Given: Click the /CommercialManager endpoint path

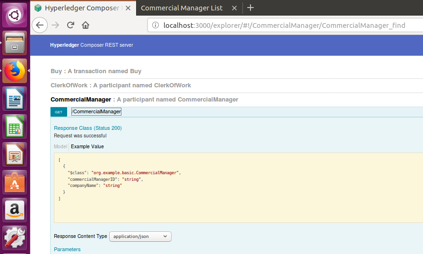Looking at the screenshot, I should 96,111.
